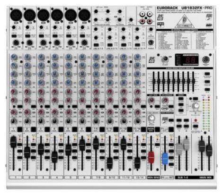Click the red MON SEND fader cap
The height and width of the screenshot is (195, 223).
(x=151, y=157)
